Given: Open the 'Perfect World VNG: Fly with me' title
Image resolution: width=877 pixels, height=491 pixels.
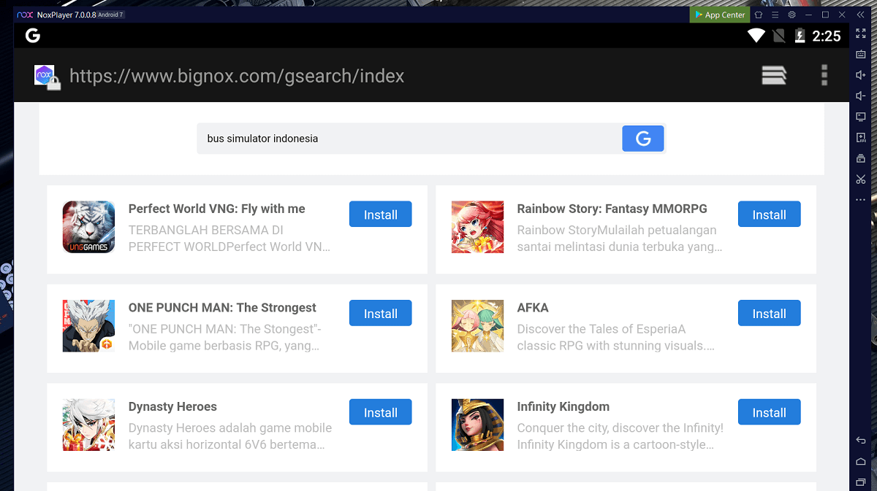Looking at the screenshot, I should 216,209.
